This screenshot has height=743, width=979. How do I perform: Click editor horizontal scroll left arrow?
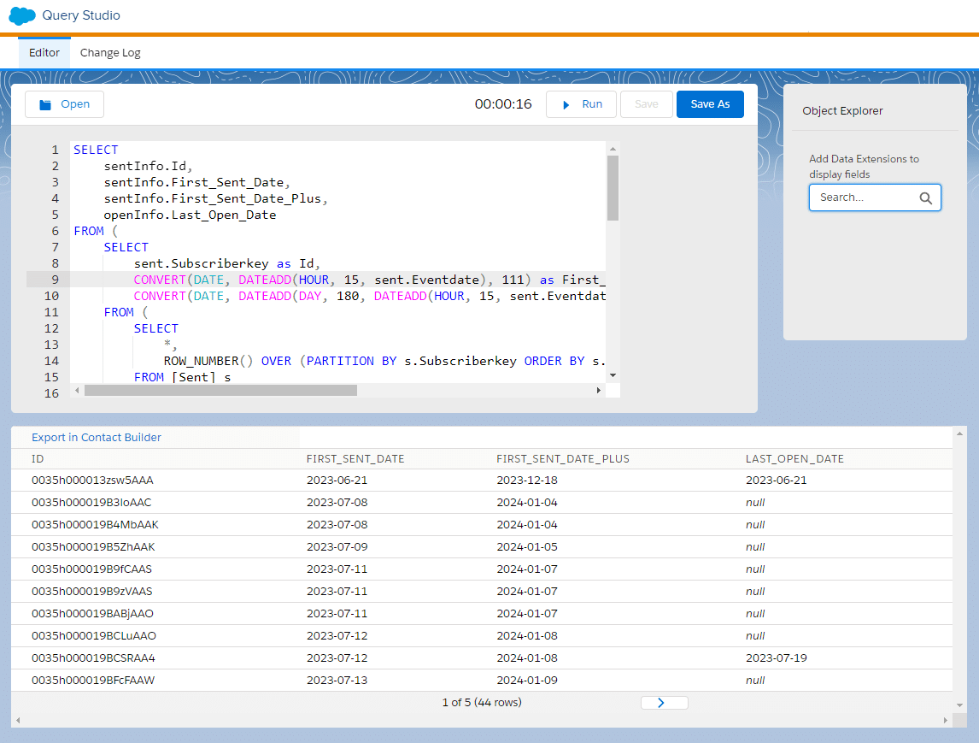(x=77, y=390)
